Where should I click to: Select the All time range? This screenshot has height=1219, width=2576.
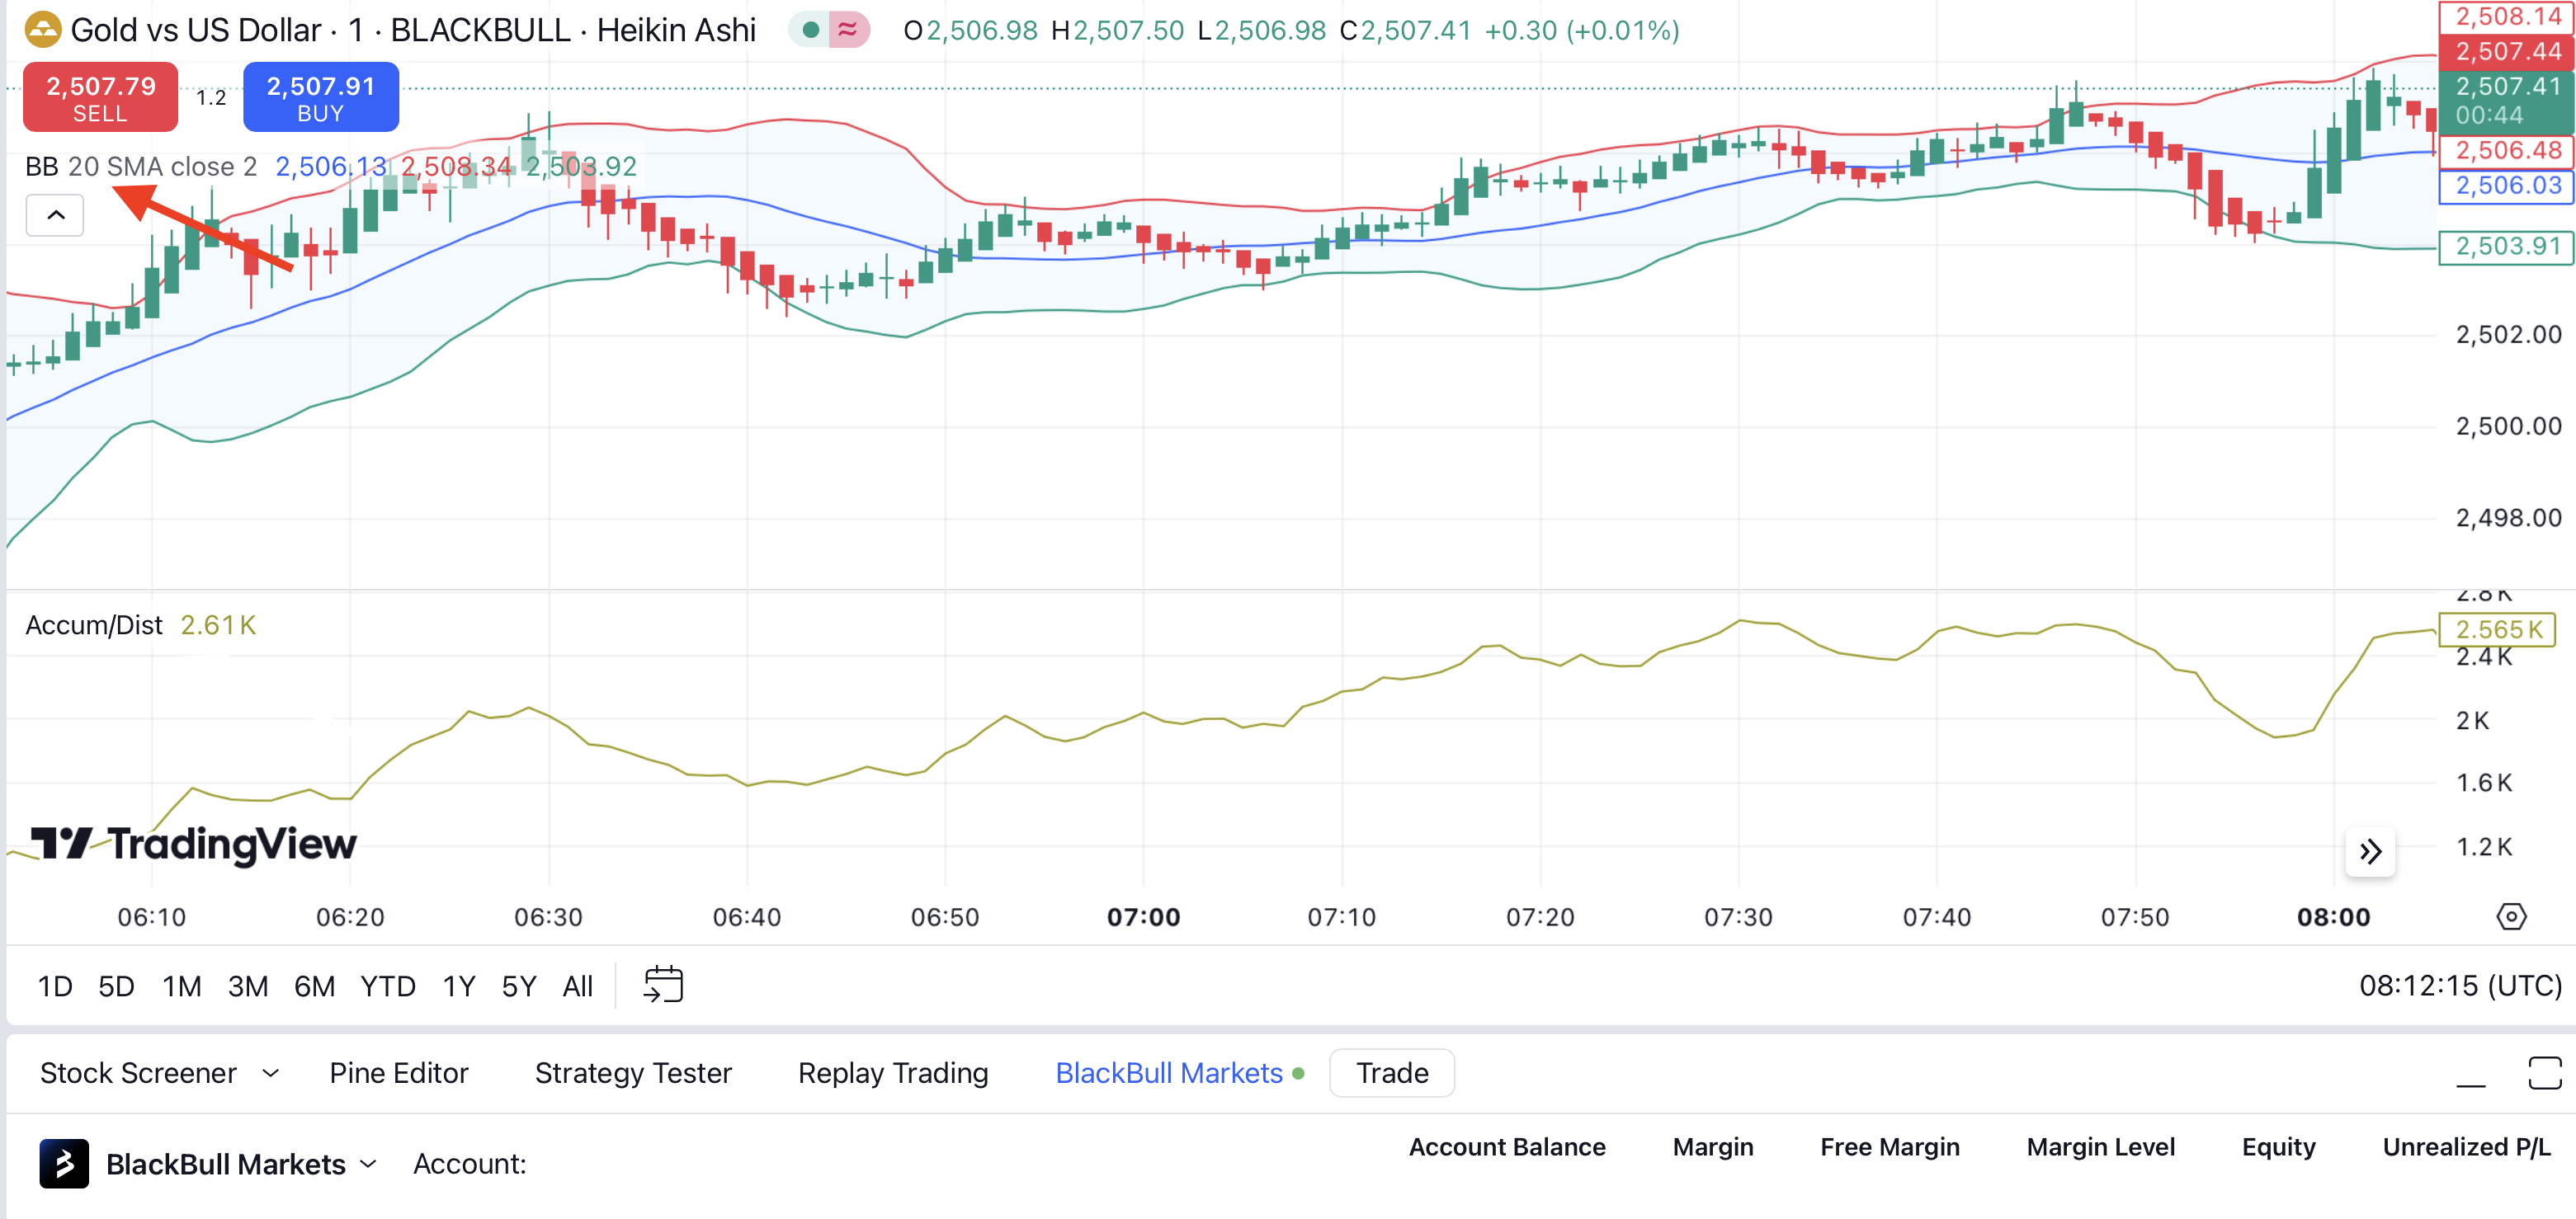click(578, 987)
